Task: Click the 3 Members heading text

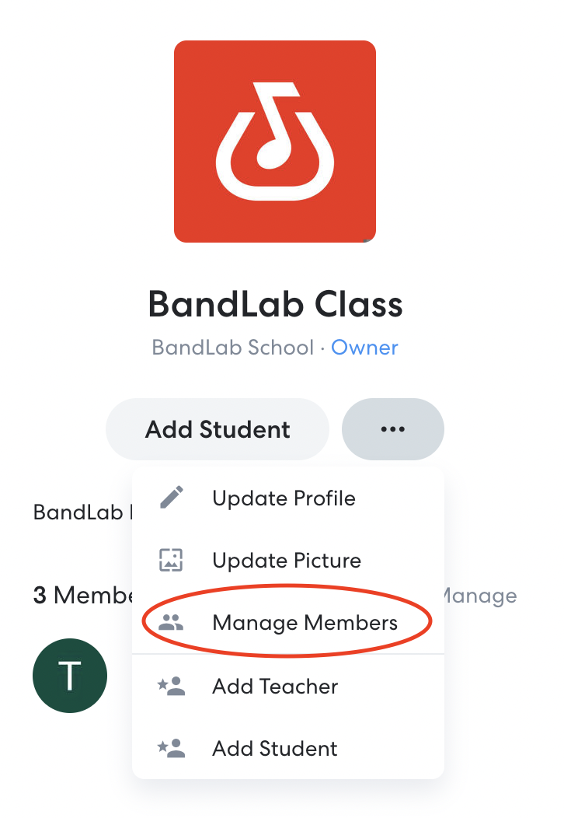Action: point(82,596)
